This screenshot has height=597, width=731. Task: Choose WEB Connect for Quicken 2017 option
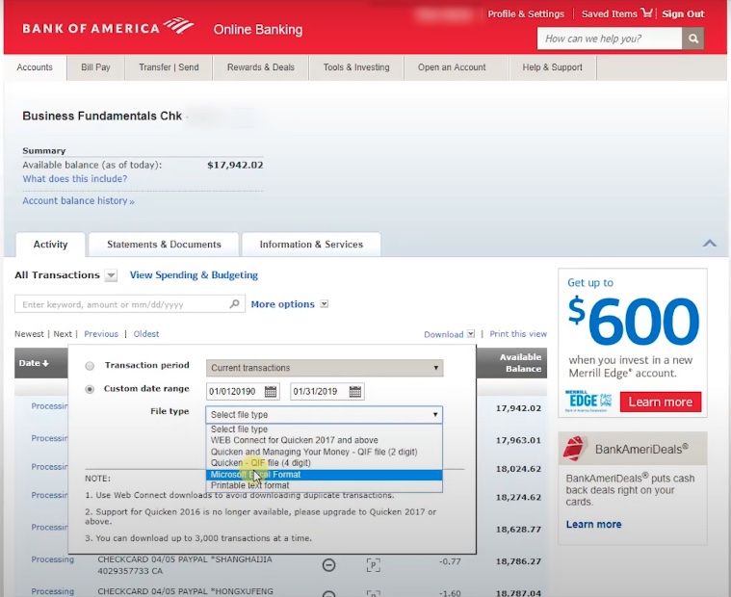[324, 440]
